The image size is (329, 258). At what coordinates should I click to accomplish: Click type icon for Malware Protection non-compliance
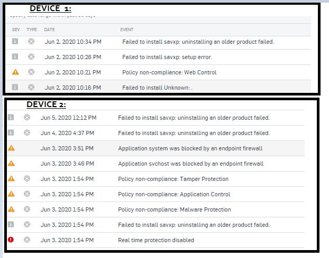click(x=27, y=209)
